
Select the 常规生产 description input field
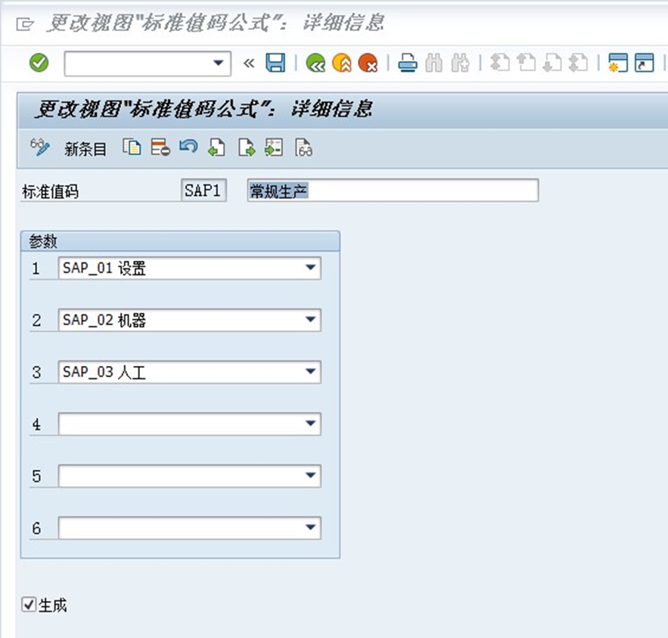click(390, 190)
